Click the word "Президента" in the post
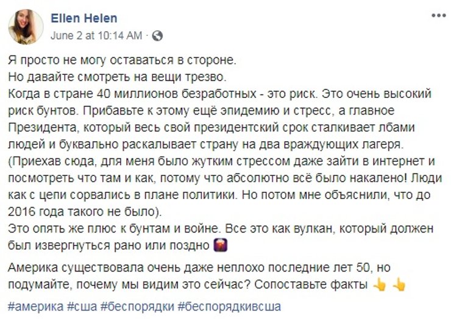 (x=41, y=128)
